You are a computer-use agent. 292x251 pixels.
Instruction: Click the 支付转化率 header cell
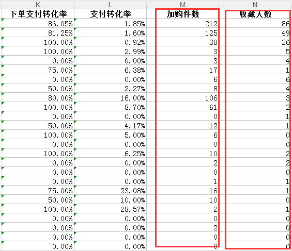(x=111, y=14)
